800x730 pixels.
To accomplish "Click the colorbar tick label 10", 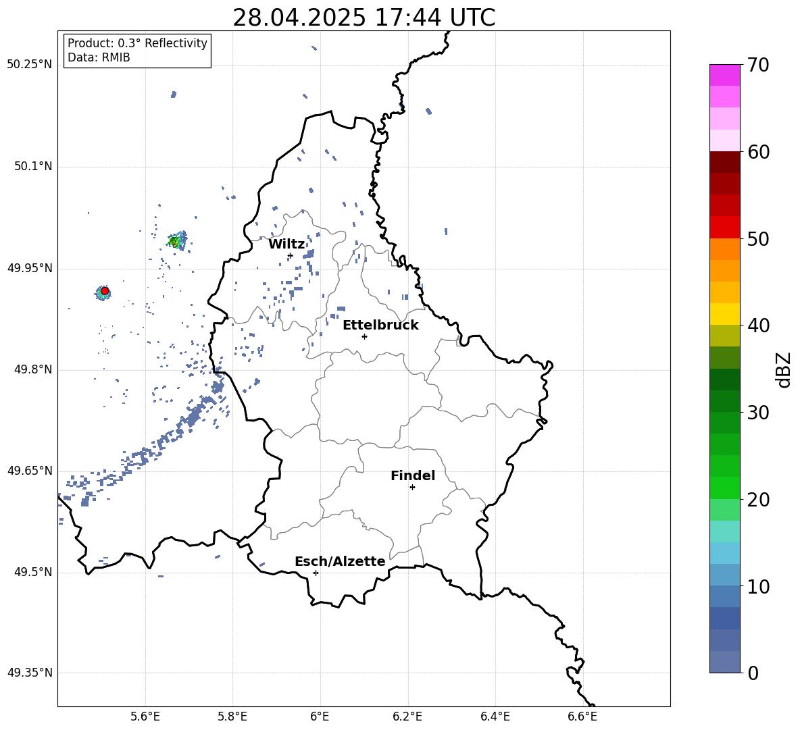I will coord(758,587).
